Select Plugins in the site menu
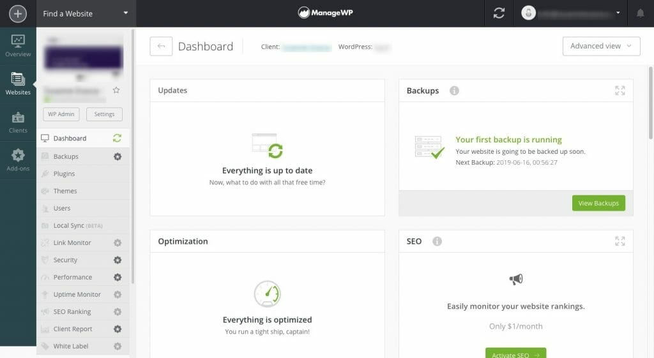 [x=83, y=174]
